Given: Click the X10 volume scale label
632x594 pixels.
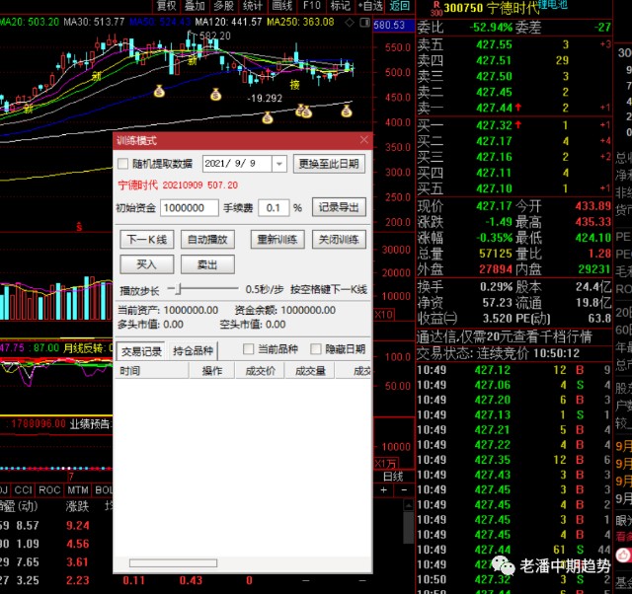Looking at the screenshot, I should (384, 315).
